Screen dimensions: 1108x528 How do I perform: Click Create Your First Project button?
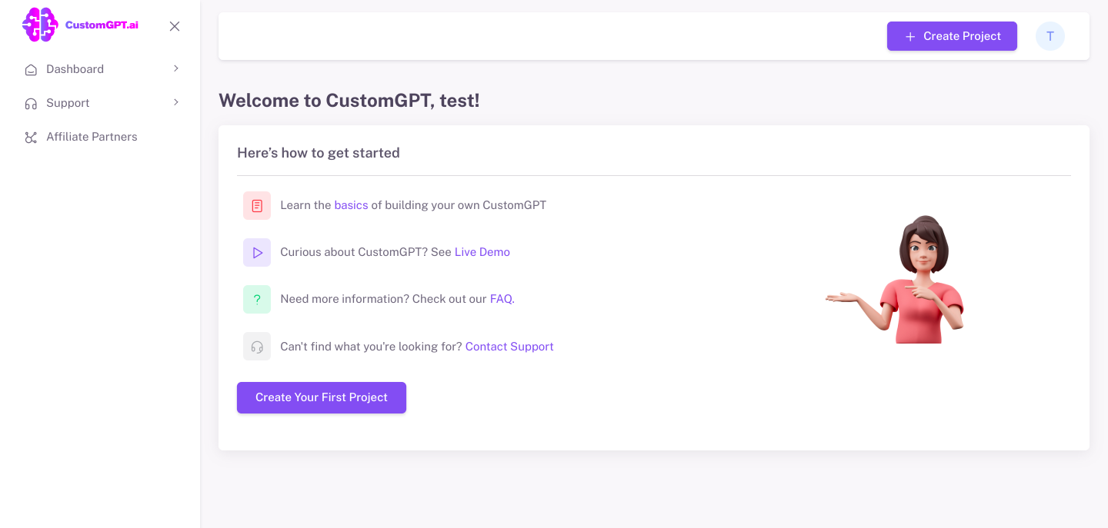[x=322, y=397]
